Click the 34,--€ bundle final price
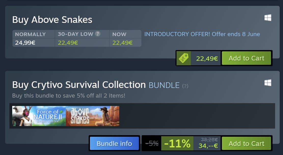 tap(208, 146)
